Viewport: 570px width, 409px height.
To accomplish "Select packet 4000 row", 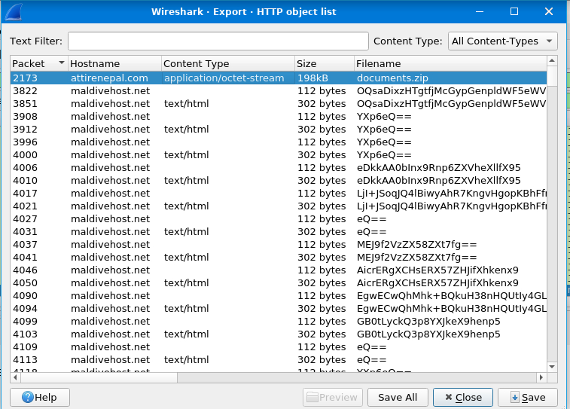I will pos(279,155).
